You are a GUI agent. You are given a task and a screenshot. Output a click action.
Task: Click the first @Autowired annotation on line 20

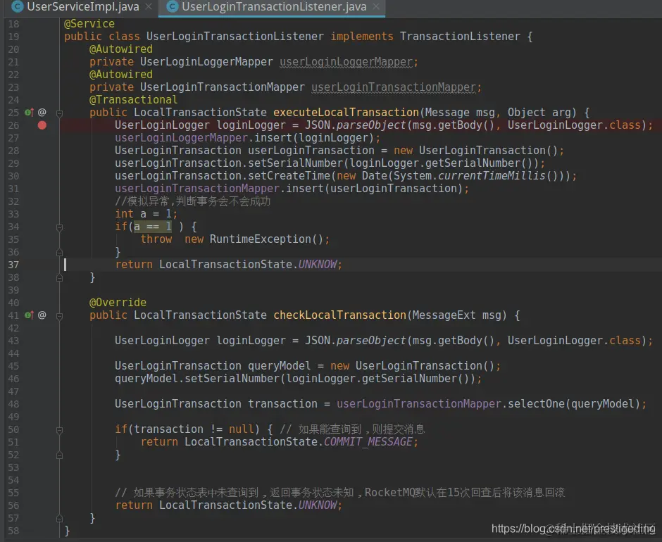coord(120,49)
